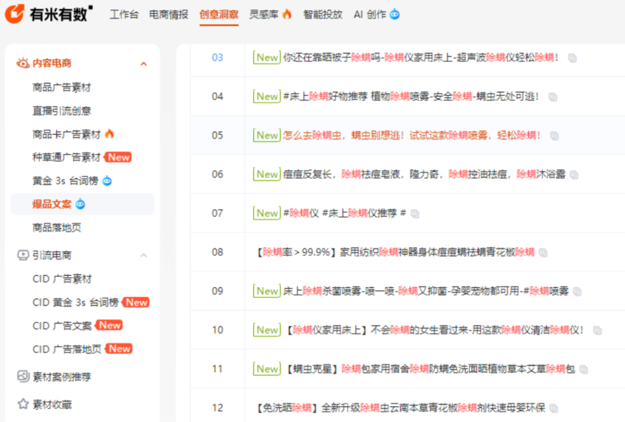Click the 素材收藏 star icon
This screenshot has height=422, width=625.
click(23, 404)
